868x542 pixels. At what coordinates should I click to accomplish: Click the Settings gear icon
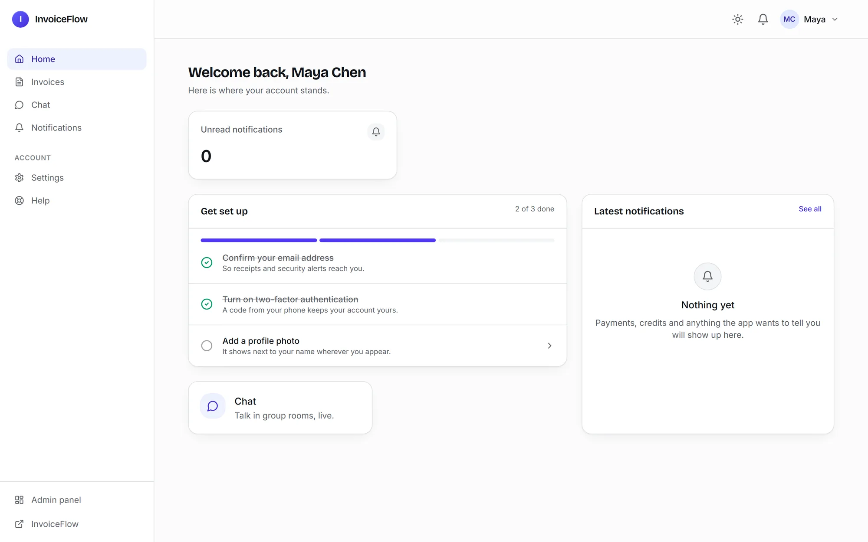[x=19, y=178]
